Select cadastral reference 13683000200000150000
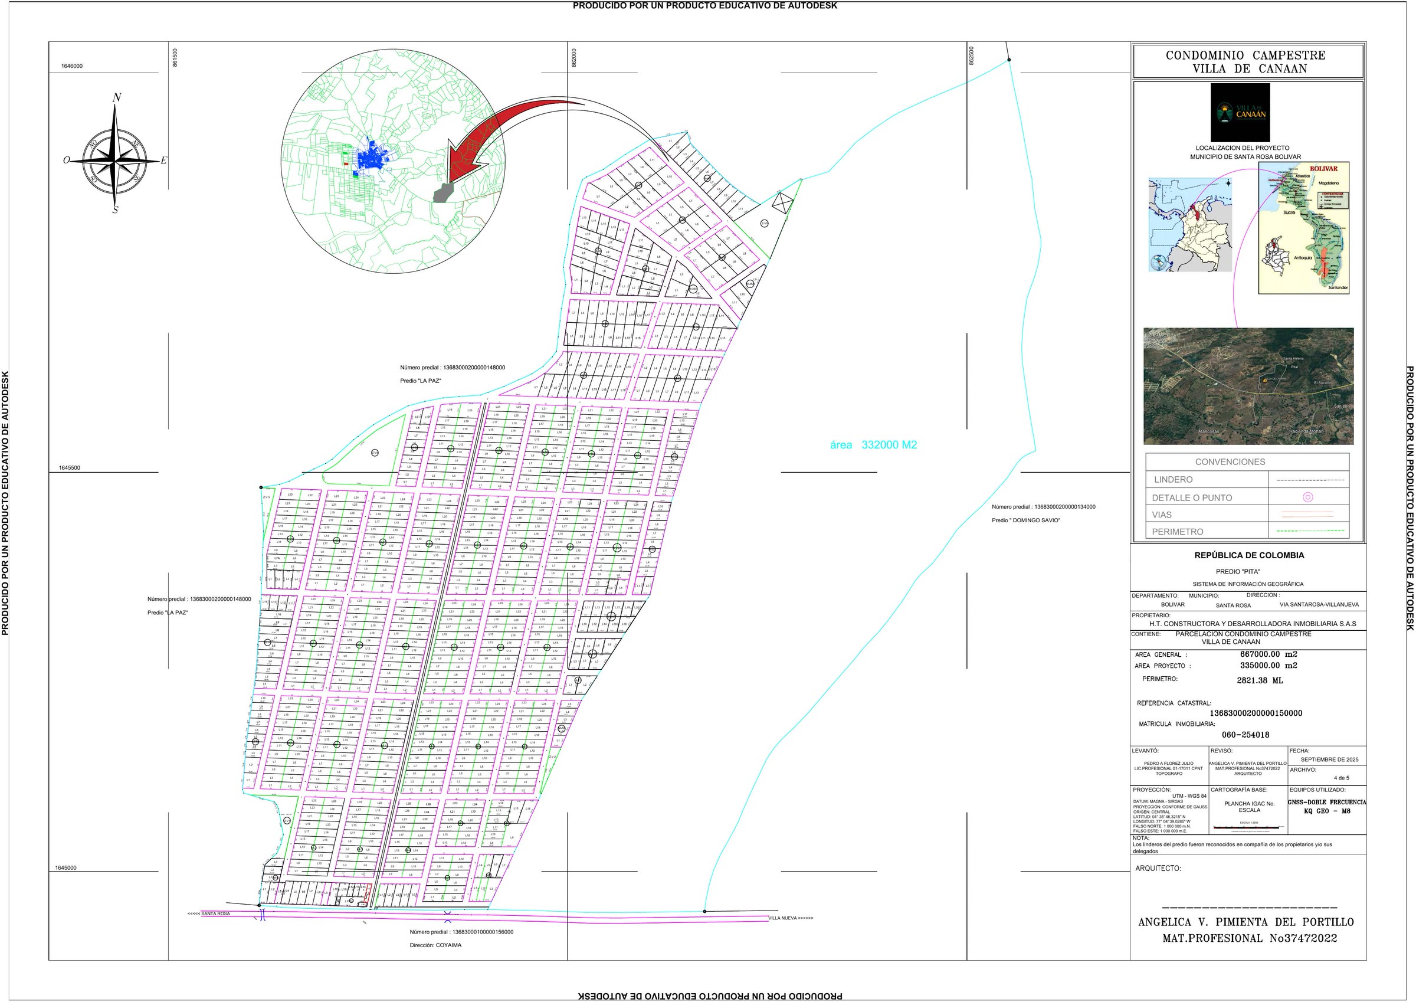The image size is (1416, 1002). (x=1256, y=713)
